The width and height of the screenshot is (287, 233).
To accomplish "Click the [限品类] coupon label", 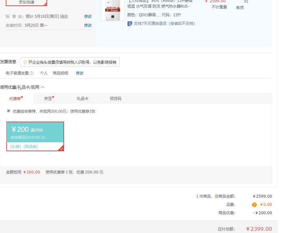I will [31, 147].
